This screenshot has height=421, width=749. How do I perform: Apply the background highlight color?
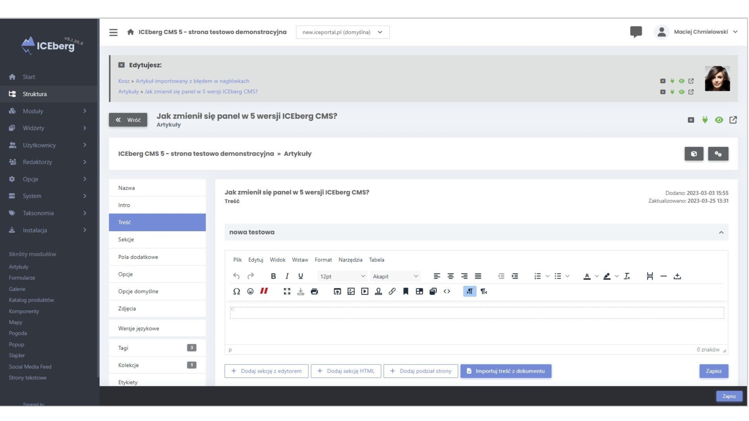(607, 276)
